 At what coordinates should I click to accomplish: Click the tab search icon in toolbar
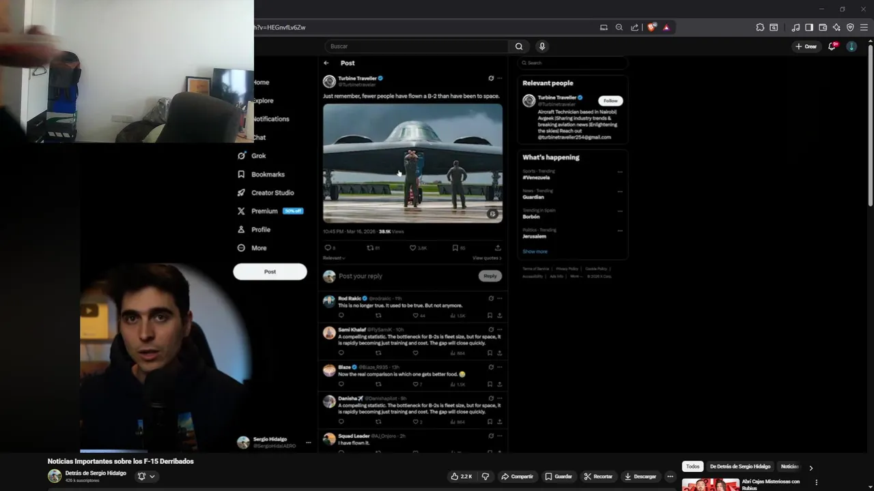[x=774, y=27]
